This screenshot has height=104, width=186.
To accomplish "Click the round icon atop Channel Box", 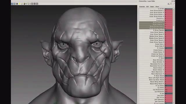I will point(171,4).
